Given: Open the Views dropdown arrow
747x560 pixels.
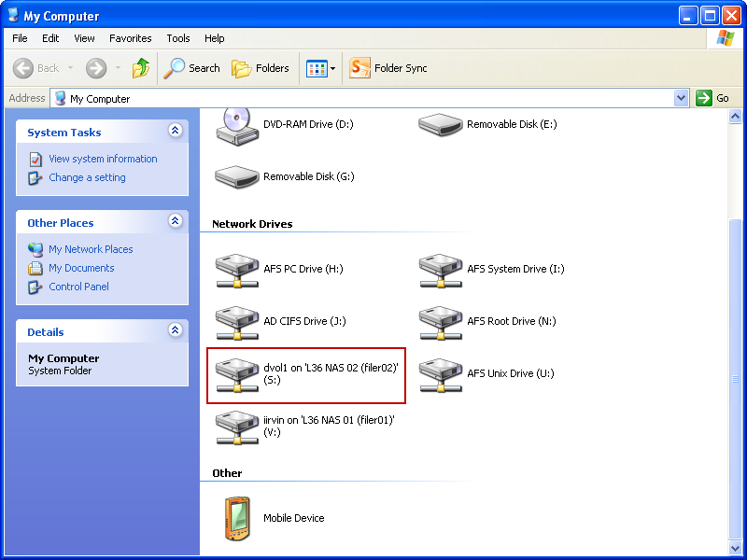Looking at the screenshot, I should click(x=332, y=68).
